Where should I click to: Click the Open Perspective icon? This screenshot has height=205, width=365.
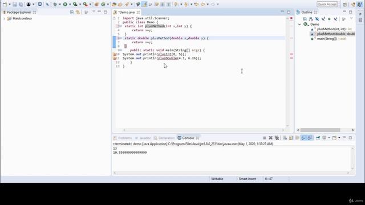pos(344,5)
